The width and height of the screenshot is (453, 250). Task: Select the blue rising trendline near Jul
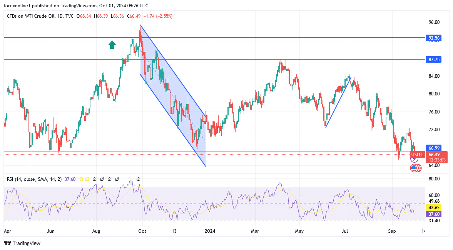coord(338,102)
